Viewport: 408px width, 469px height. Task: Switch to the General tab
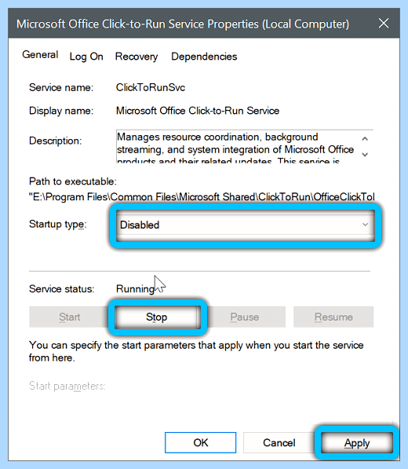coord(40,55)
